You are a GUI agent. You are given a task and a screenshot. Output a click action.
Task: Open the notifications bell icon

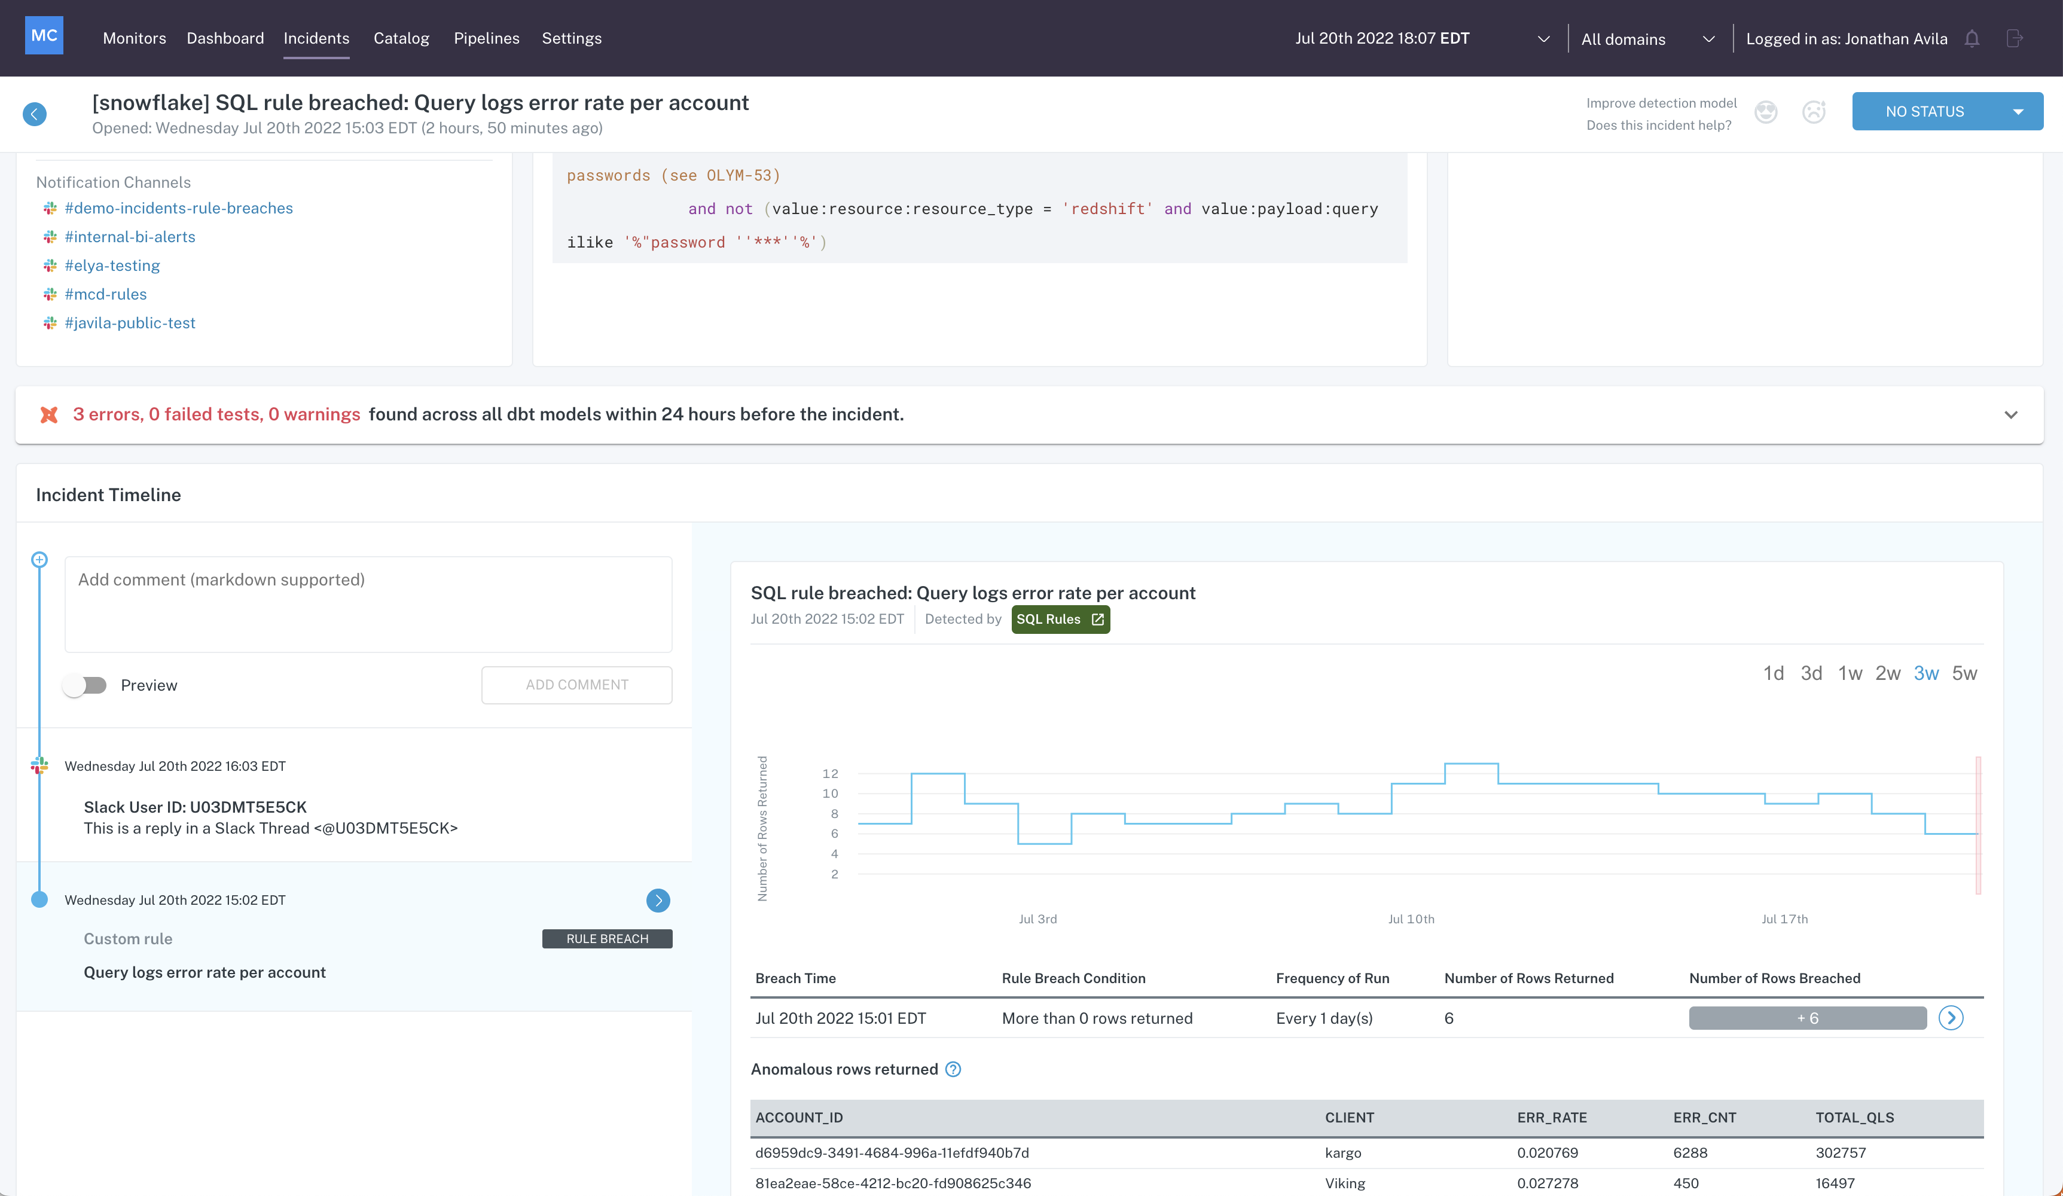coord(1972,38)
